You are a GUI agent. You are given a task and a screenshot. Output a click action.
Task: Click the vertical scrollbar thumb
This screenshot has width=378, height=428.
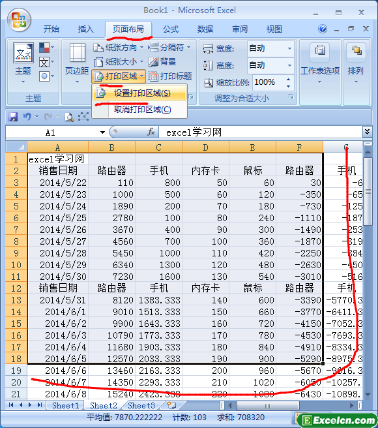(368, 192)
